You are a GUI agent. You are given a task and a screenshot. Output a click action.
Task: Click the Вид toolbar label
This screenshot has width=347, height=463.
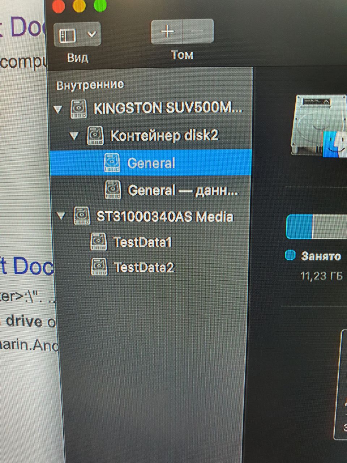coord(77,57)
